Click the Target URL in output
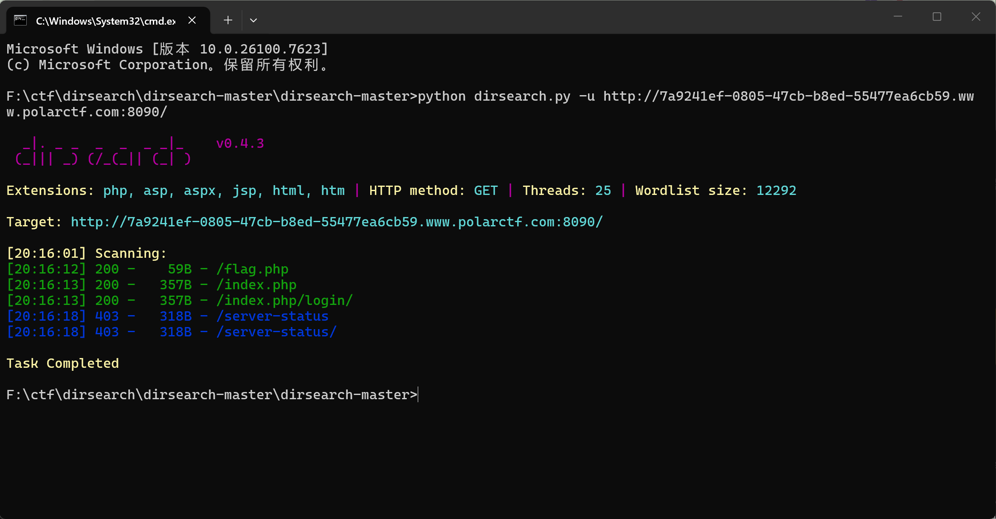 337,222
